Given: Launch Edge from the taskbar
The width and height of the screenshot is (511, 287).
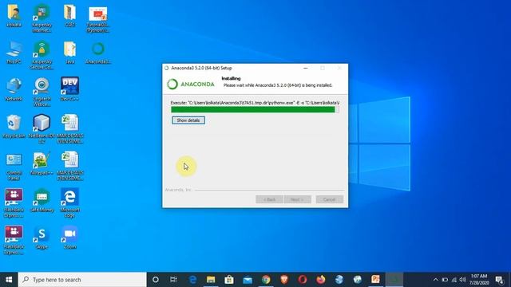Looking at the screenshot, I should click(x=192, y=280).
